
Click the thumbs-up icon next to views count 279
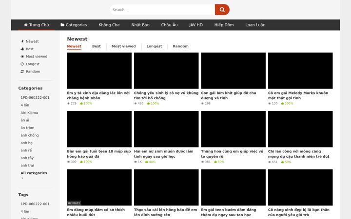81,104
